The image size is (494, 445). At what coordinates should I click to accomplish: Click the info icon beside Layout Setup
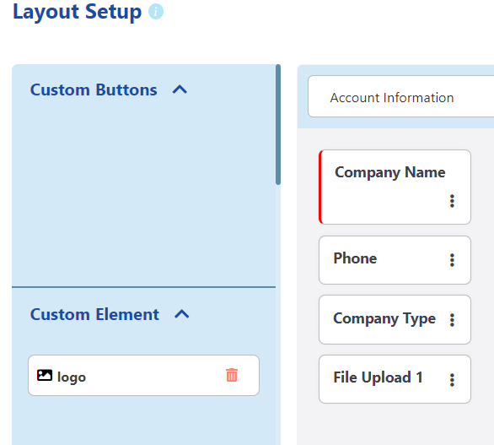(156, 12)
